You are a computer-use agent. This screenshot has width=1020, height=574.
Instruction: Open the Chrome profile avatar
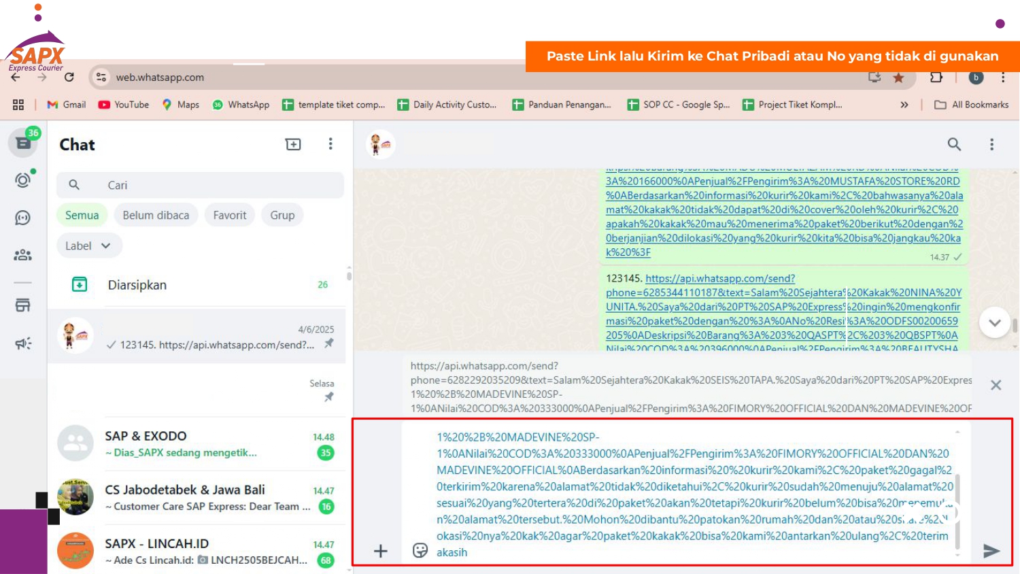(976, 77)
